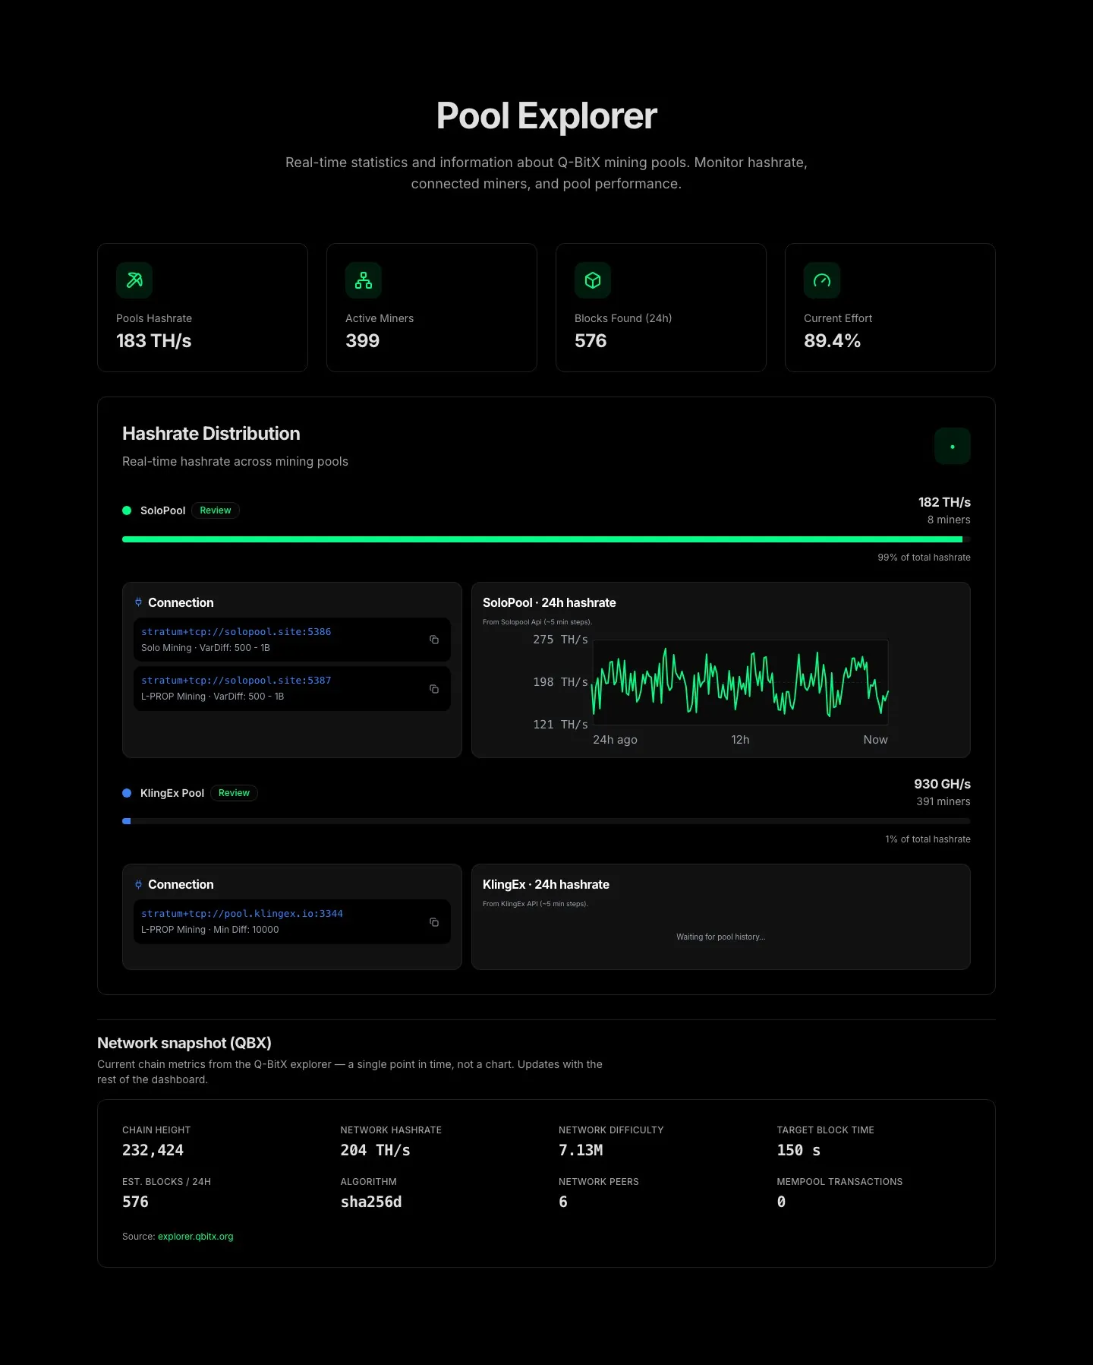Click the KlingEx 930 GH/s reading
The image size is (1093, 1365).
(942, 784)
